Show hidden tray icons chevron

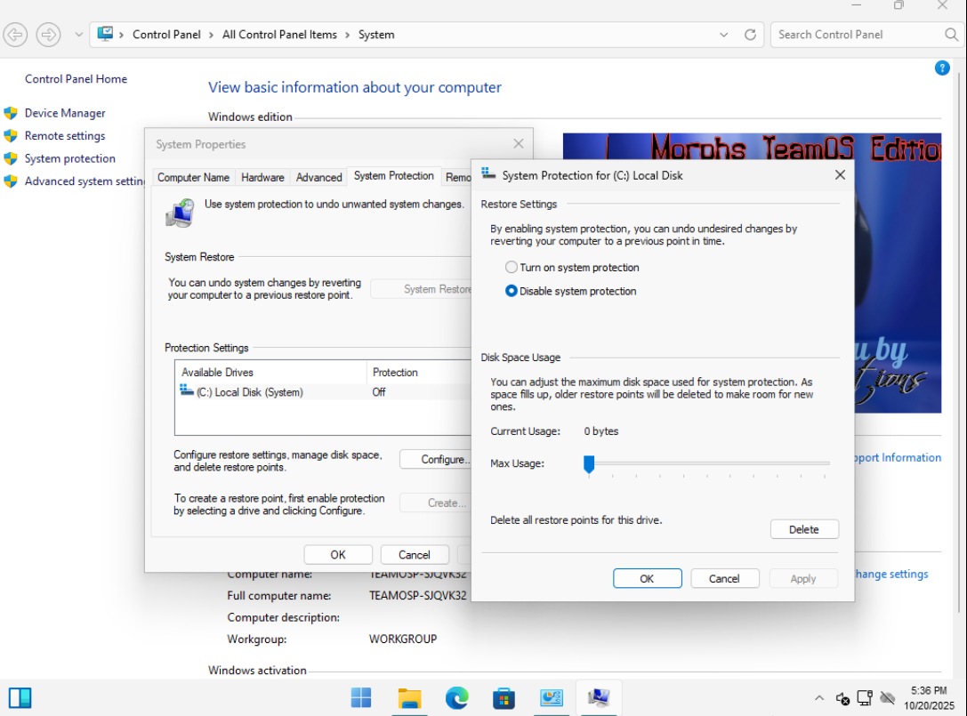819,698
